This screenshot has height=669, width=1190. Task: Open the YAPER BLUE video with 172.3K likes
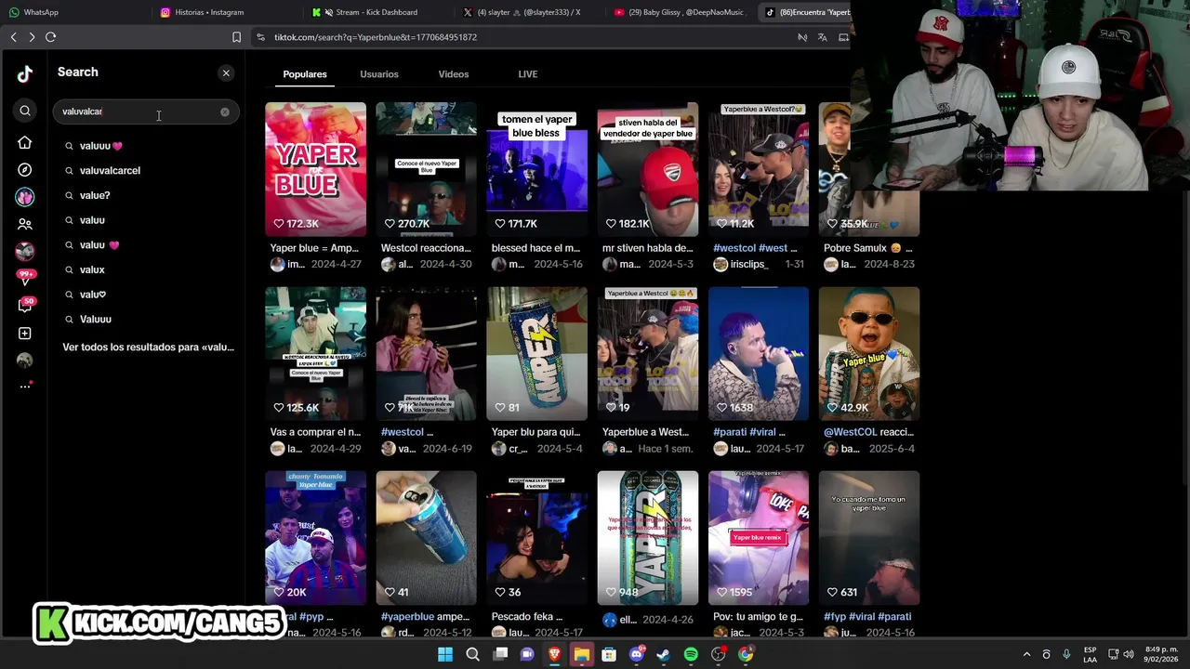[x=315, y=169]
